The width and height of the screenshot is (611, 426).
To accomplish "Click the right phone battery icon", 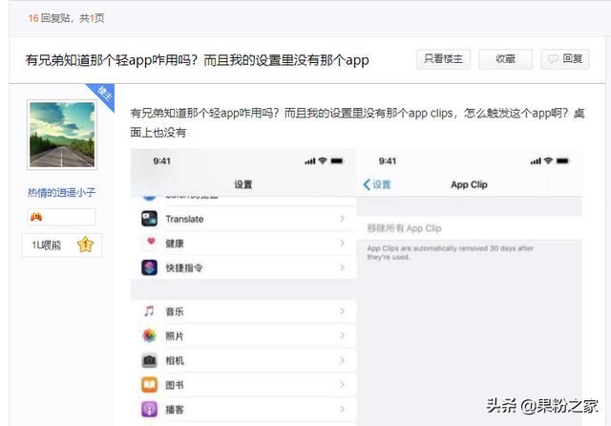I will click(562, 160).
